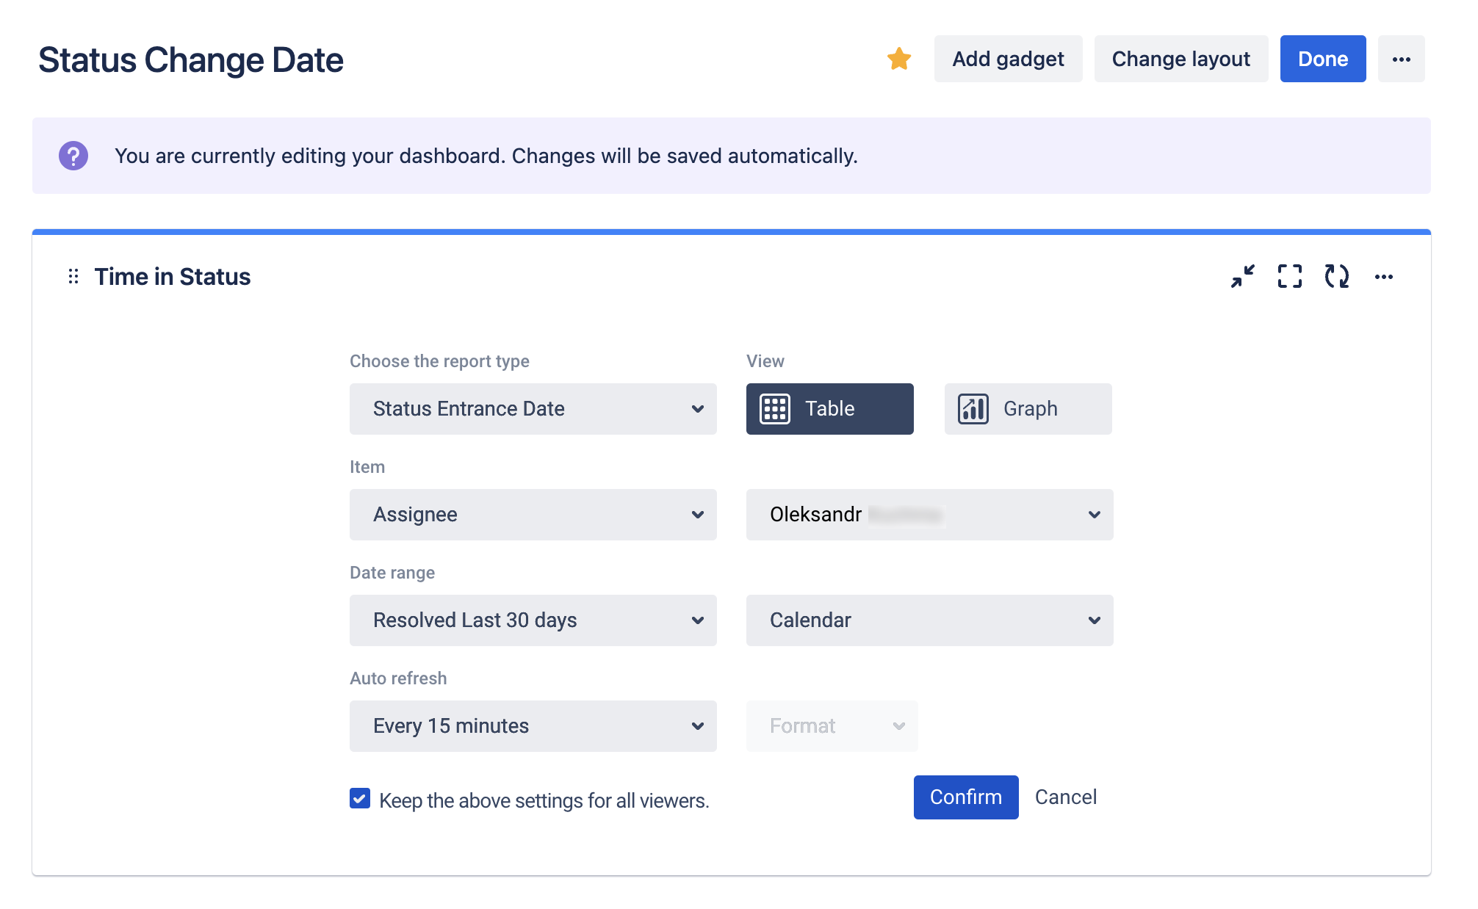Image resolution: width=1478 pixels, height=909 pixels.
Task: Open the Calendar selector dropdown
Action: [929, 620]
